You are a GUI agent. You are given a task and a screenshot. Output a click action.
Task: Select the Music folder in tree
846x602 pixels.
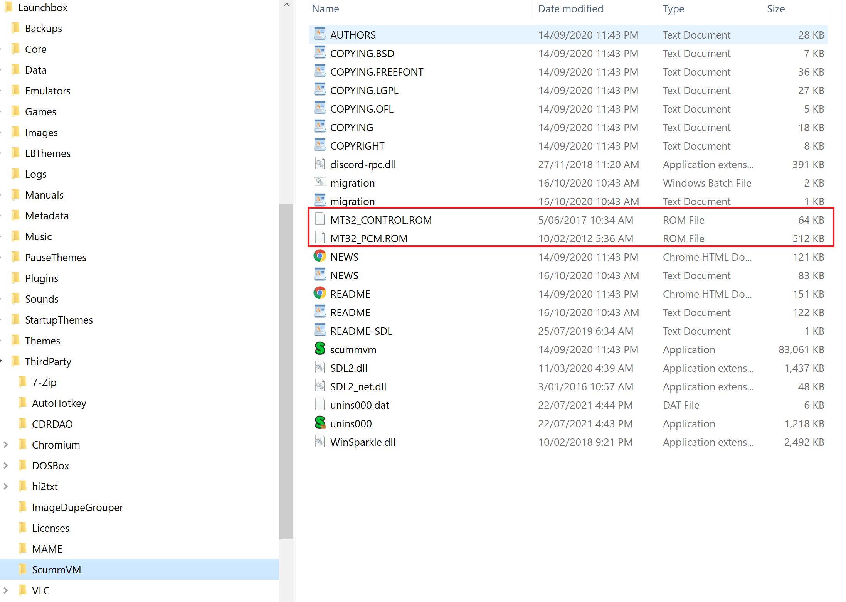click(38, 237)
